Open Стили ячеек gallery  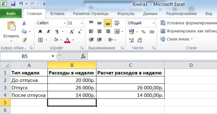click(176, 39)
